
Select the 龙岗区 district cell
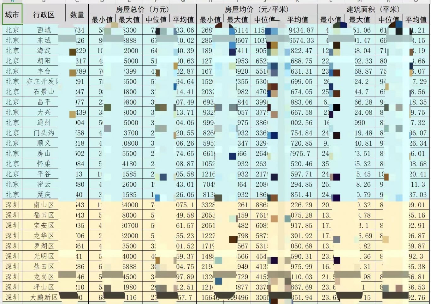(44, 277)
